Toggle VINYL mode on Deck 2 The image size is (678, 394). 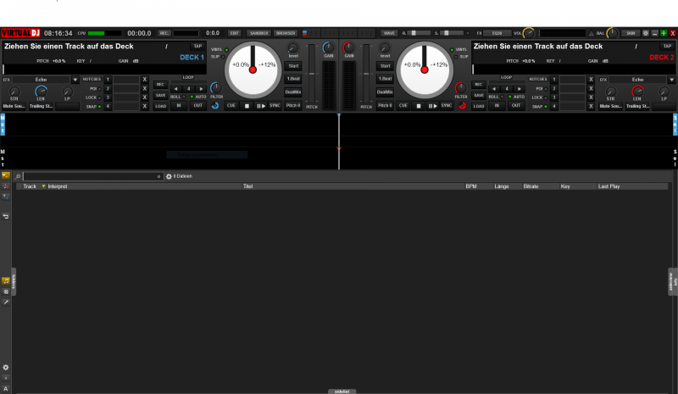453,50
